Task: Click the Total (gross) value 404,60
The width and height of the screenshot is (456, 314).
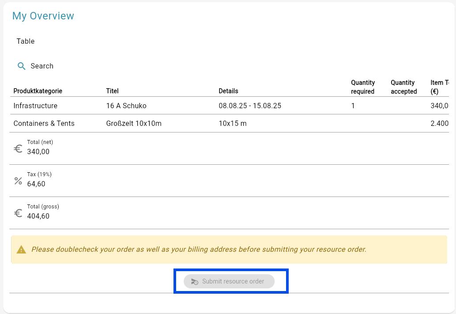Action: coord(38,216)
